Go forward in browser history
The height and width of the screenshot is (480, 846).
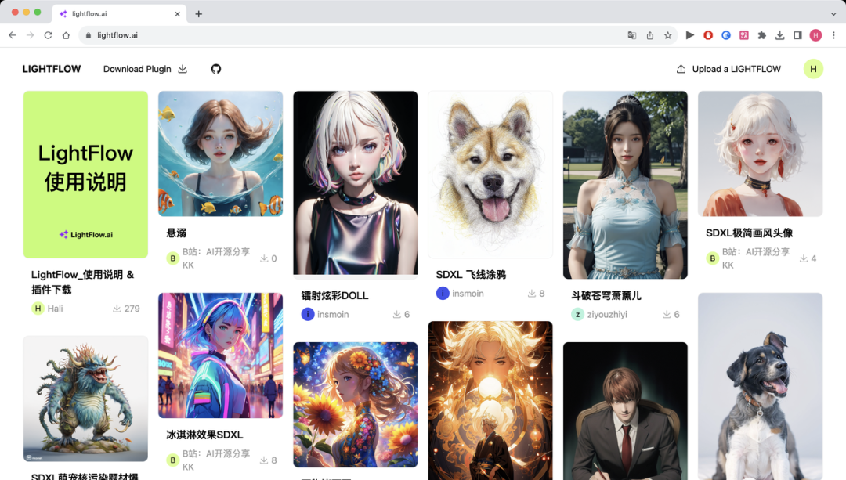(31, 35)
